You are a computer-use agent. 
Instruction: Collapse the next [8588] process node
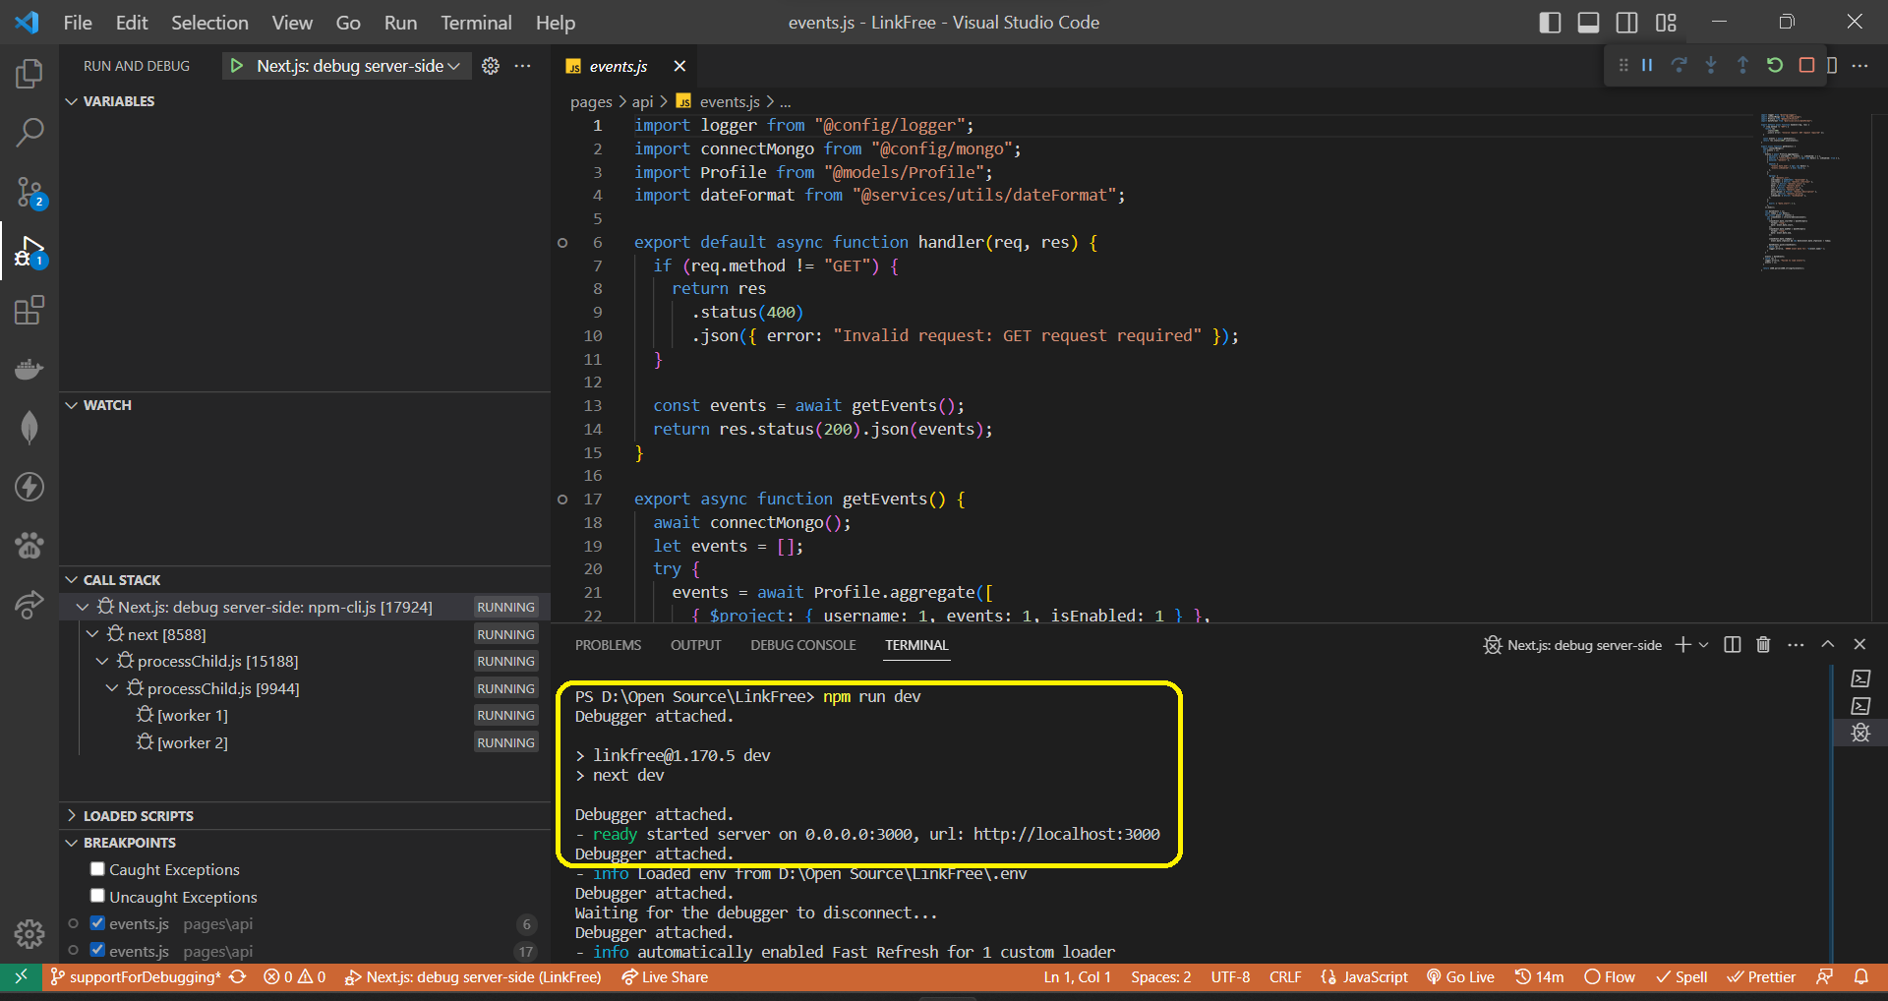(92, 634)
